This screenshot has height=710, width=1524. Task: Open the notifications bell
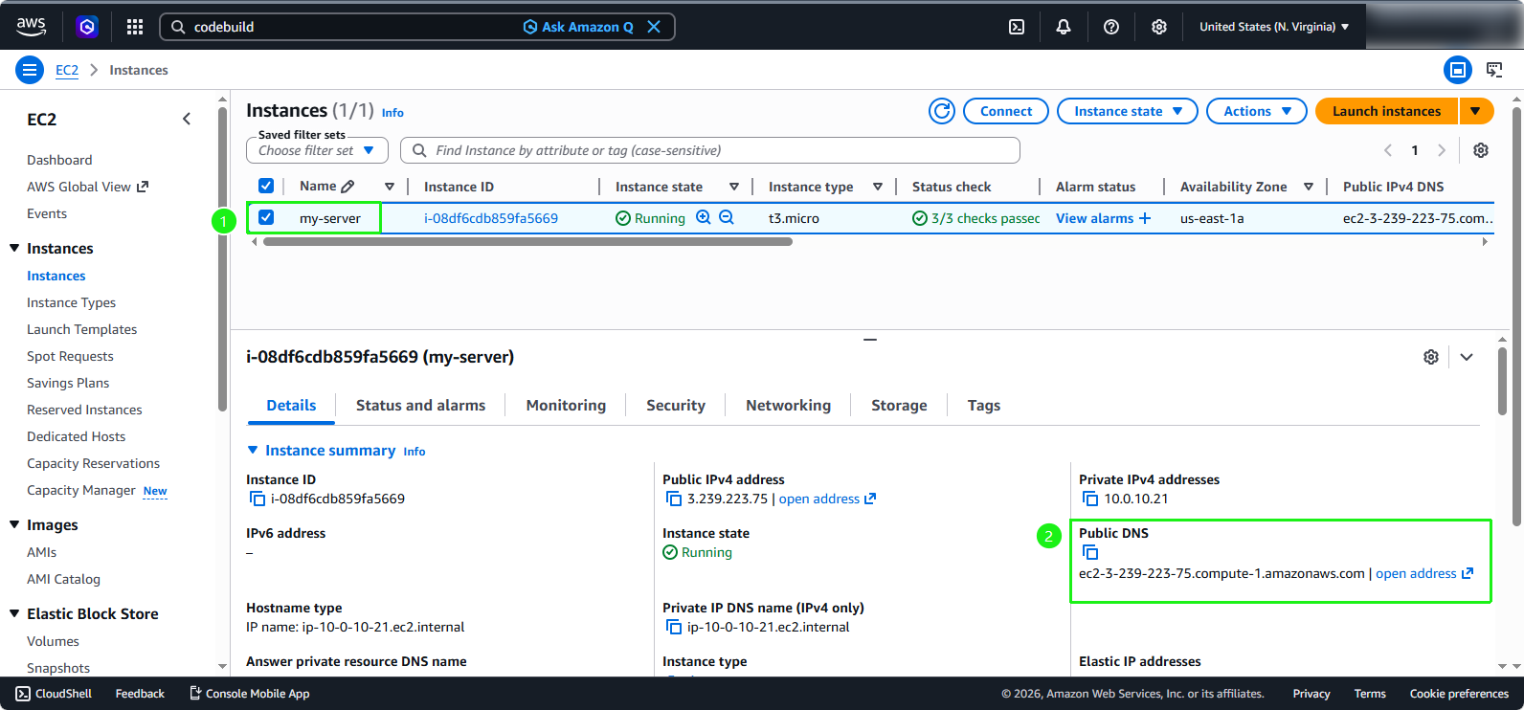pos(1064,27)
